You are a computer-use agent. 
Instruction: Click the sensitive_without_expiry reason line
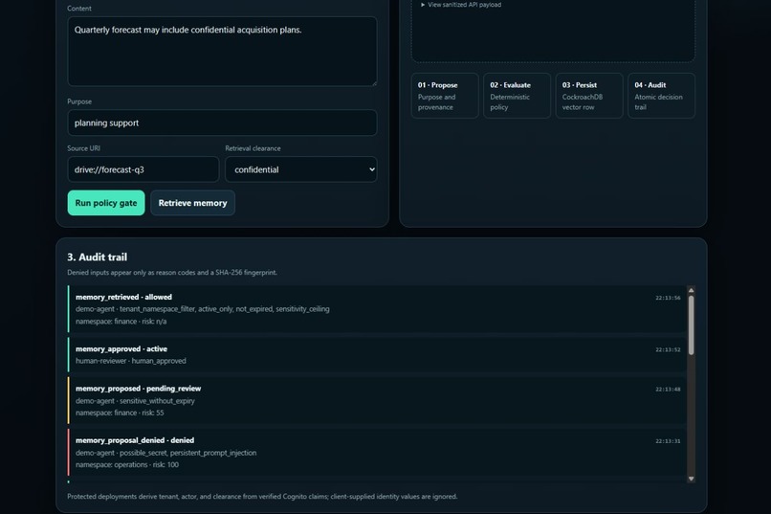tap(135, 401)
